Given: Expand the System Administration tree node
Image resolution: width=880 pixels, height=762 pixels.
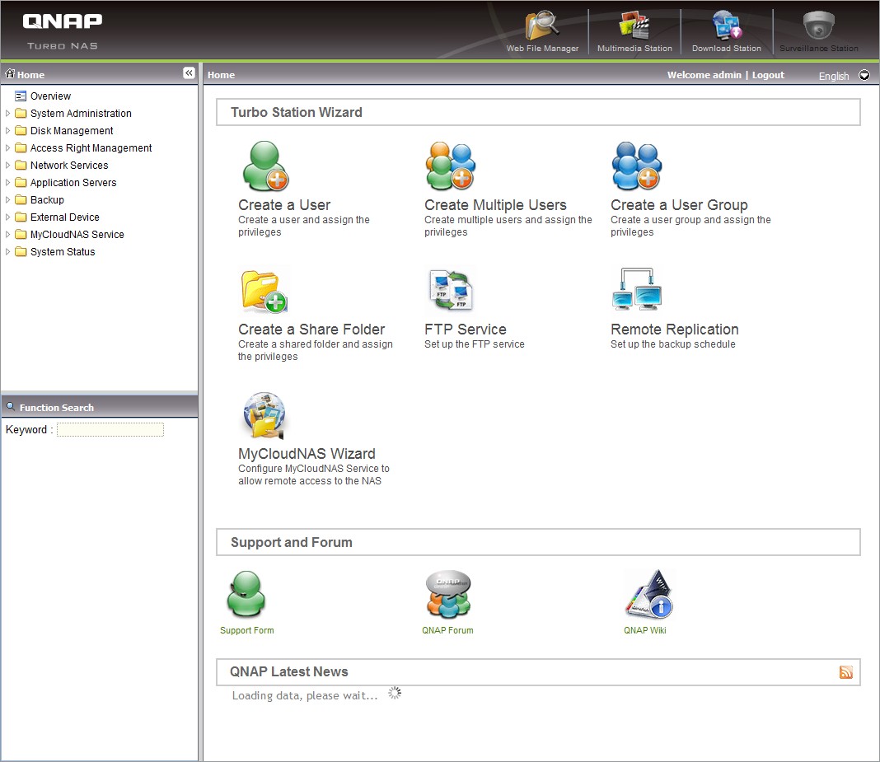Looking at the screenshot, I should 8,114.
